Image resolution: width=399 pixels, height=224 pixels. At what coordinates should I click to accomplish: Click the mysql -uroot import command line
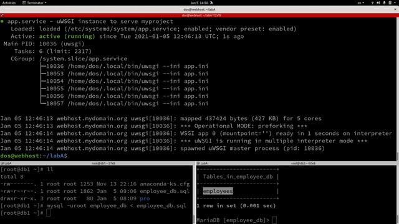[94, 206]
